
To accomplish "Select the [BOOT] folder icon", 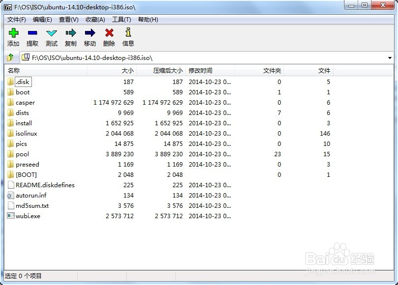I will pos(10,174).
